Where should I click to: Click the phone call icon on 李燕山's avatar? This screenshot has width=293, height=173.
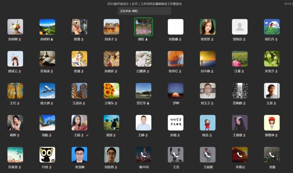[x=239, y=155]
